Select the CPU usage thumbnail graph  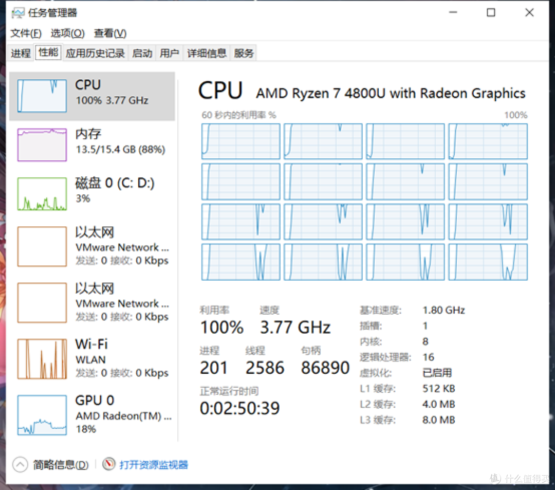pyautogui.click(x=42, y=96)
